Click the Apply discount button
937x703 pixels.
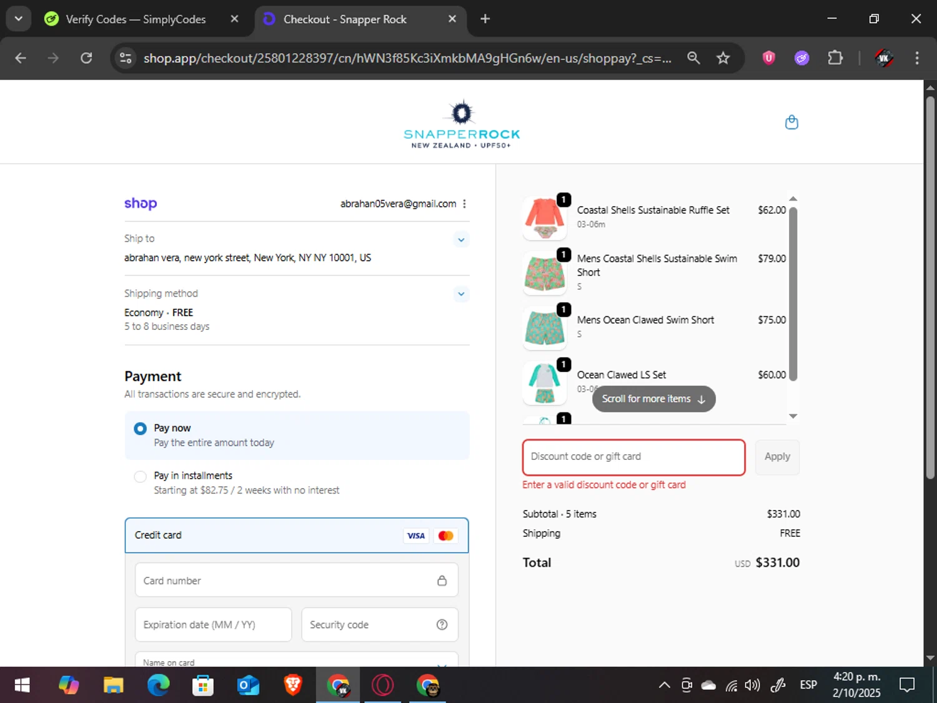tap(777, 457)
